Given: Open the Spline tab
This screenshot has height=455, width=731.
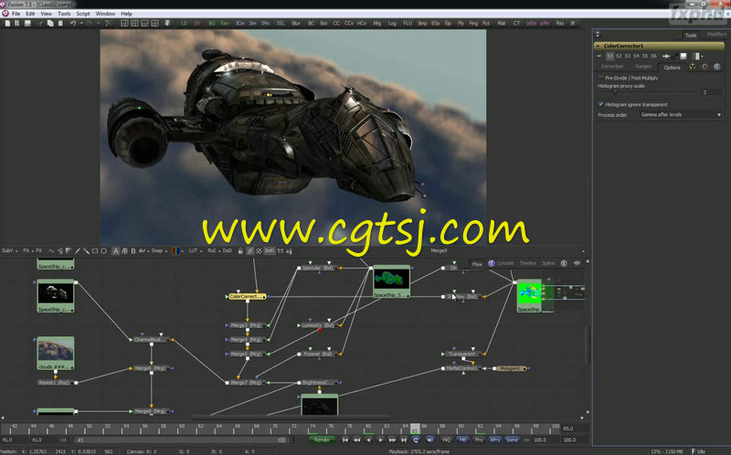Looking at the screenshot, I should [x=548, y=263].
